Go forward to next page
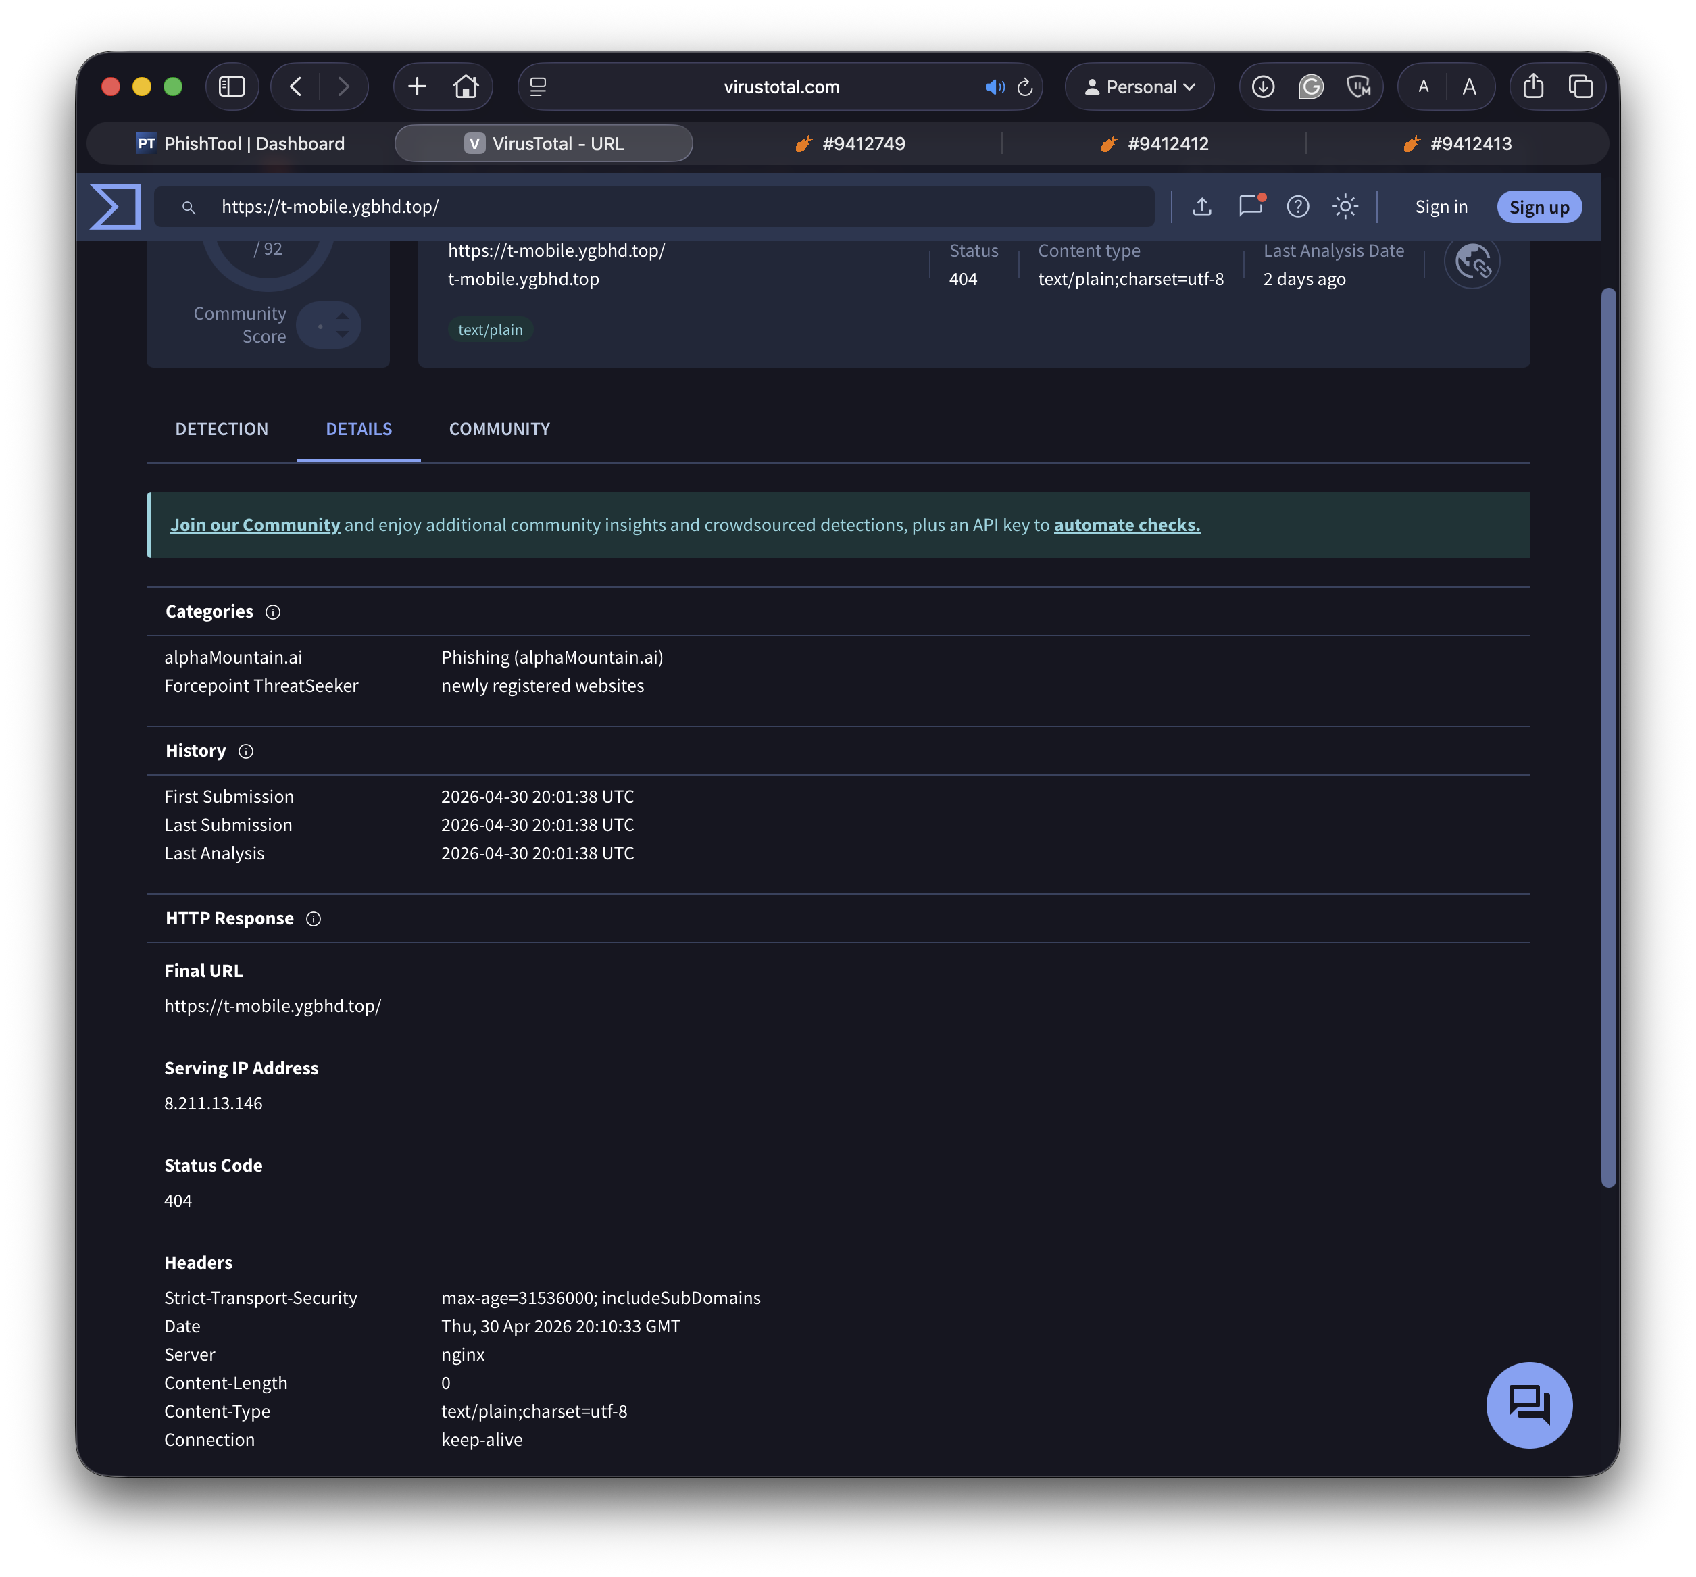 click(343, 86)
